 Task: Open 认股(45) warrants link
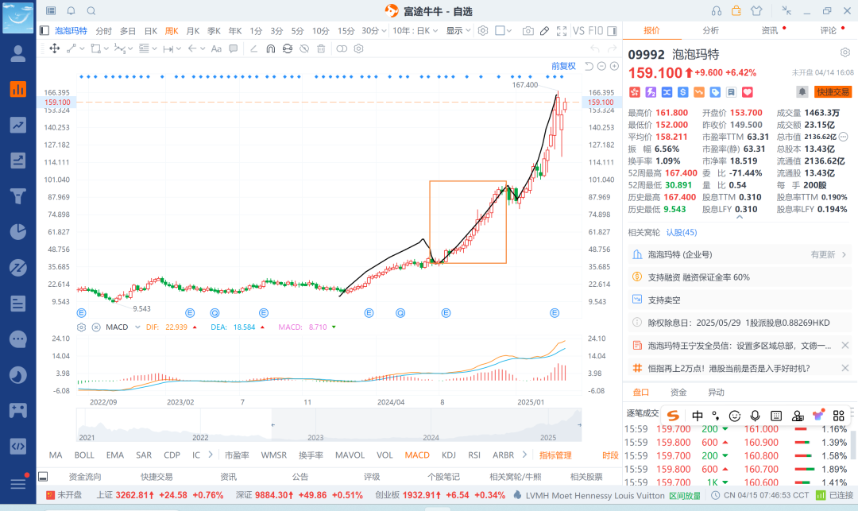(x=682, y=233)
